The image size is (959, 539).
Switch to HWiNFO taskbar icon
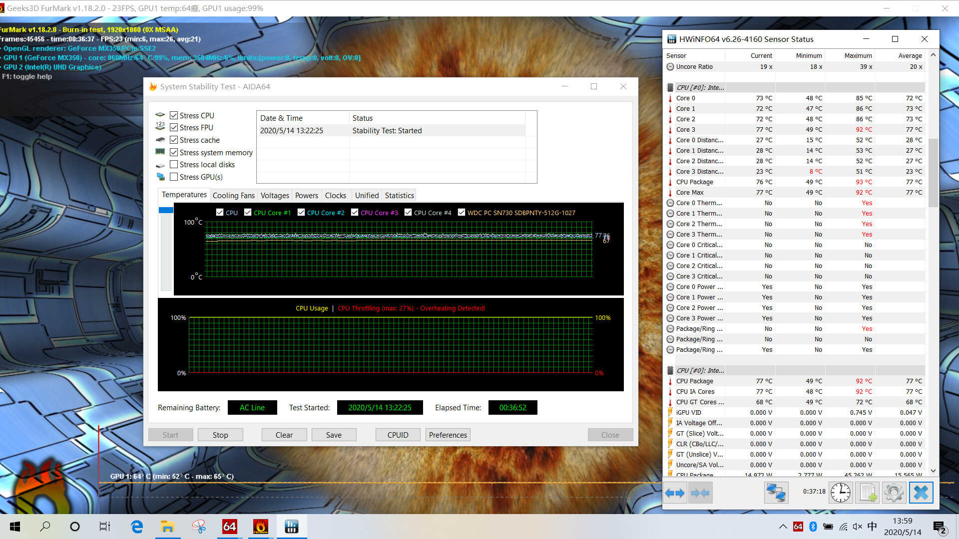292,527
